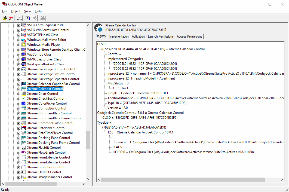Image resolution: width=289 pixels, height=192 pixels.
Task: Click the Xtreme Backstage ListBox Control icon
Action: (24, 74)
